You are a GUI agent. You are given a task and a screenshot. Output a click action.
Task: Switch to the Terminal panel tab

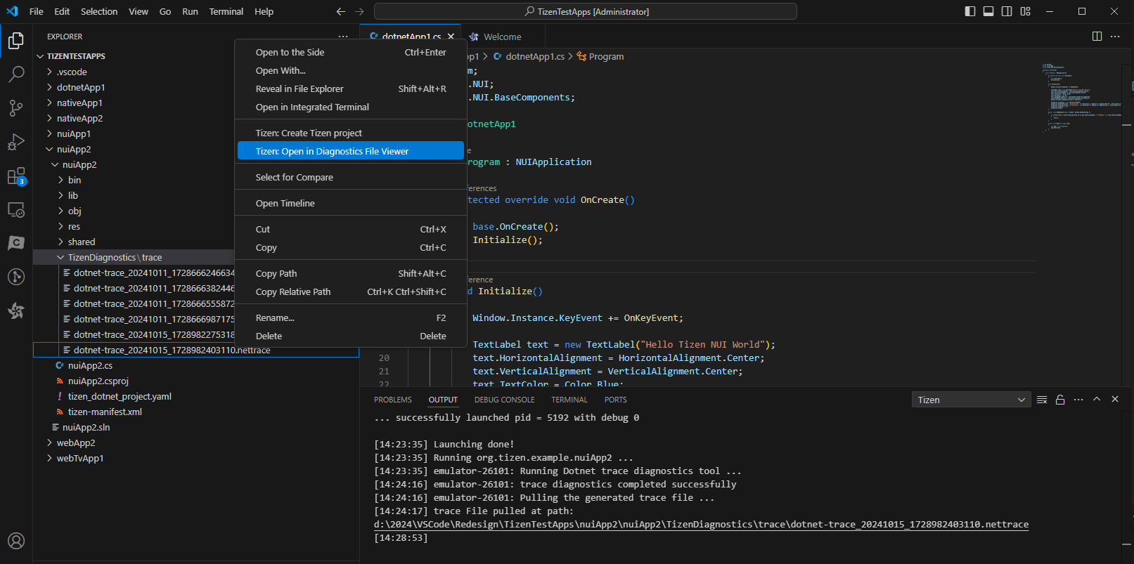click(569, 400)
